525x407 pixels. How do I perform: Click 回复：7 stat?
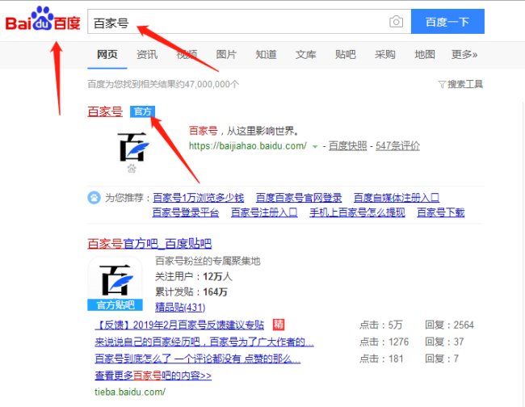[x=442, y=359]
